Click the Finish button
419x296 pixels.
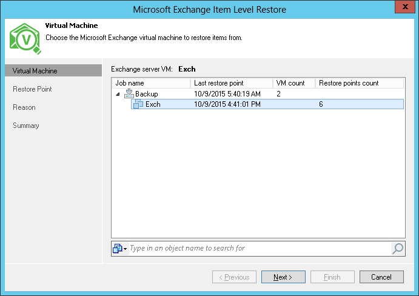pos(332,277)
